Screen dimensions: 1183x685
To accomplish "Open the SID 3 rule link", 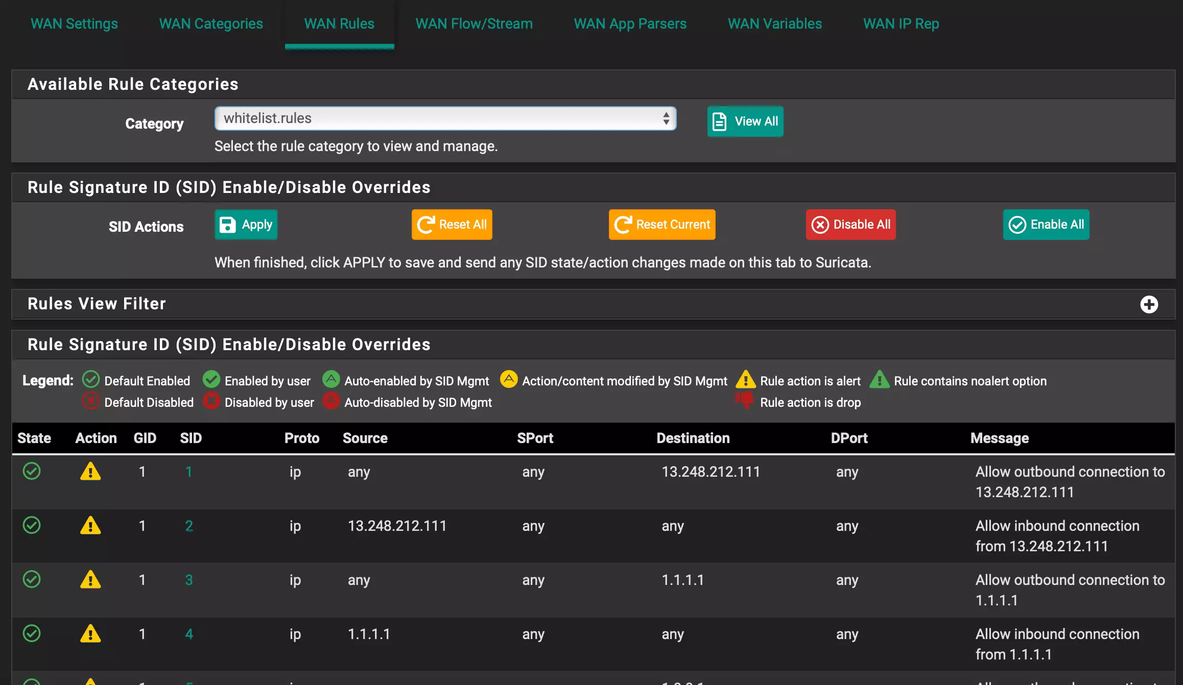I will tap(189, 580).
